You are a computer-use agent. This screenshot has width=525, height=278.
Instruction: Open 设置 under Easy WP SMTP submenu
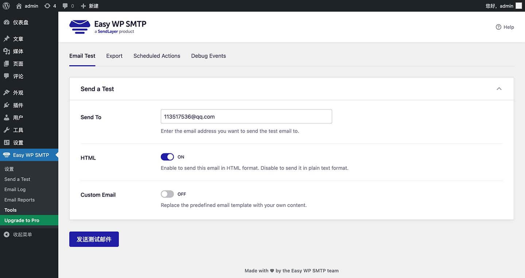pyautogui.click(x=9, y=169)
